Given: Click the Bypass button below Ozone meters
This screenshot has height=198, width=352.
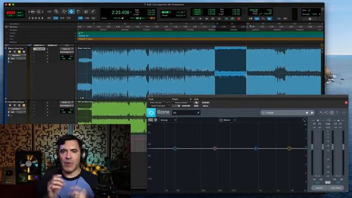Looking at the screenshot, I should click(319, 188).
